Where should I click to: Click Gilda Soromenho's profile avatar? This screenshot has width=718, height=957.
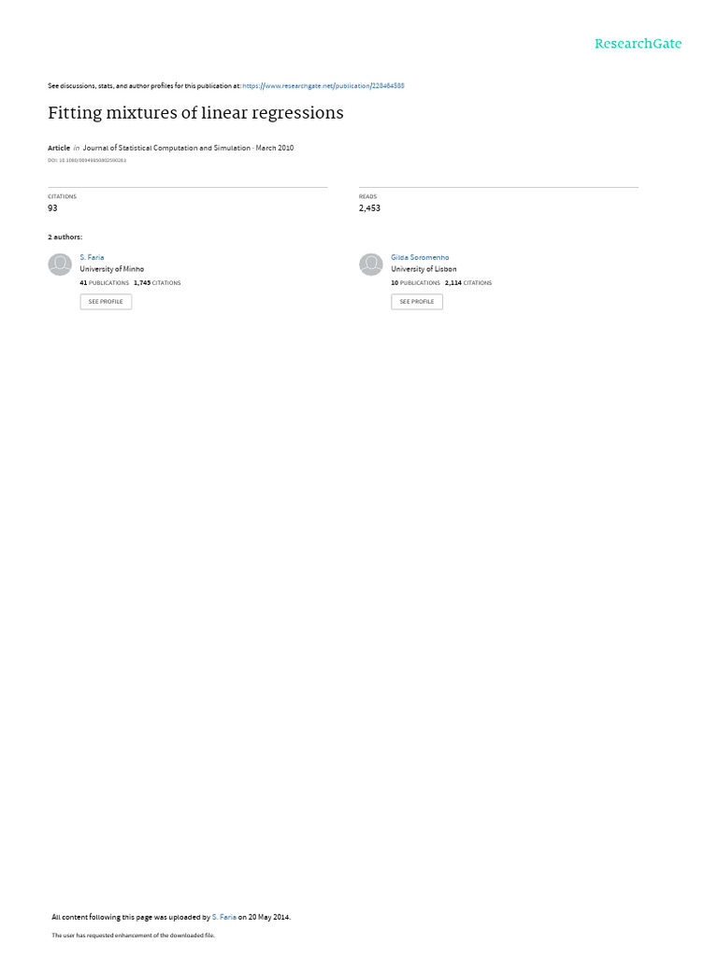point(370,264)
